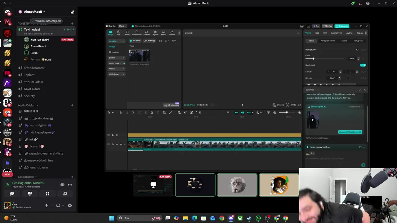The height and width of the screenshot is (223, 397).
Task: Open AhmetMecit server name dropdown
Action: tap(34, 12)
